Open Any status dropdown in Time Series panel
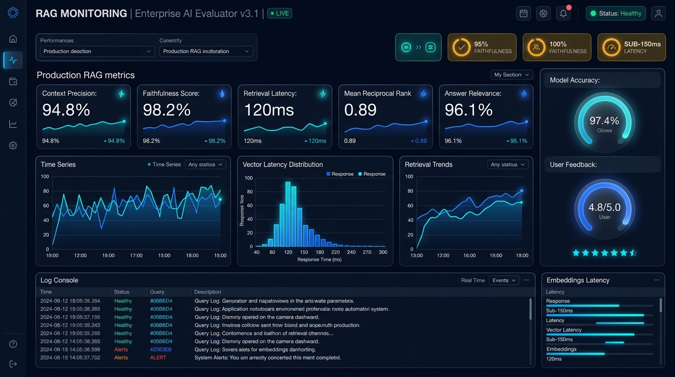Image resolution: width=675 pixels, height=377 pixels. tap(206, 164)
